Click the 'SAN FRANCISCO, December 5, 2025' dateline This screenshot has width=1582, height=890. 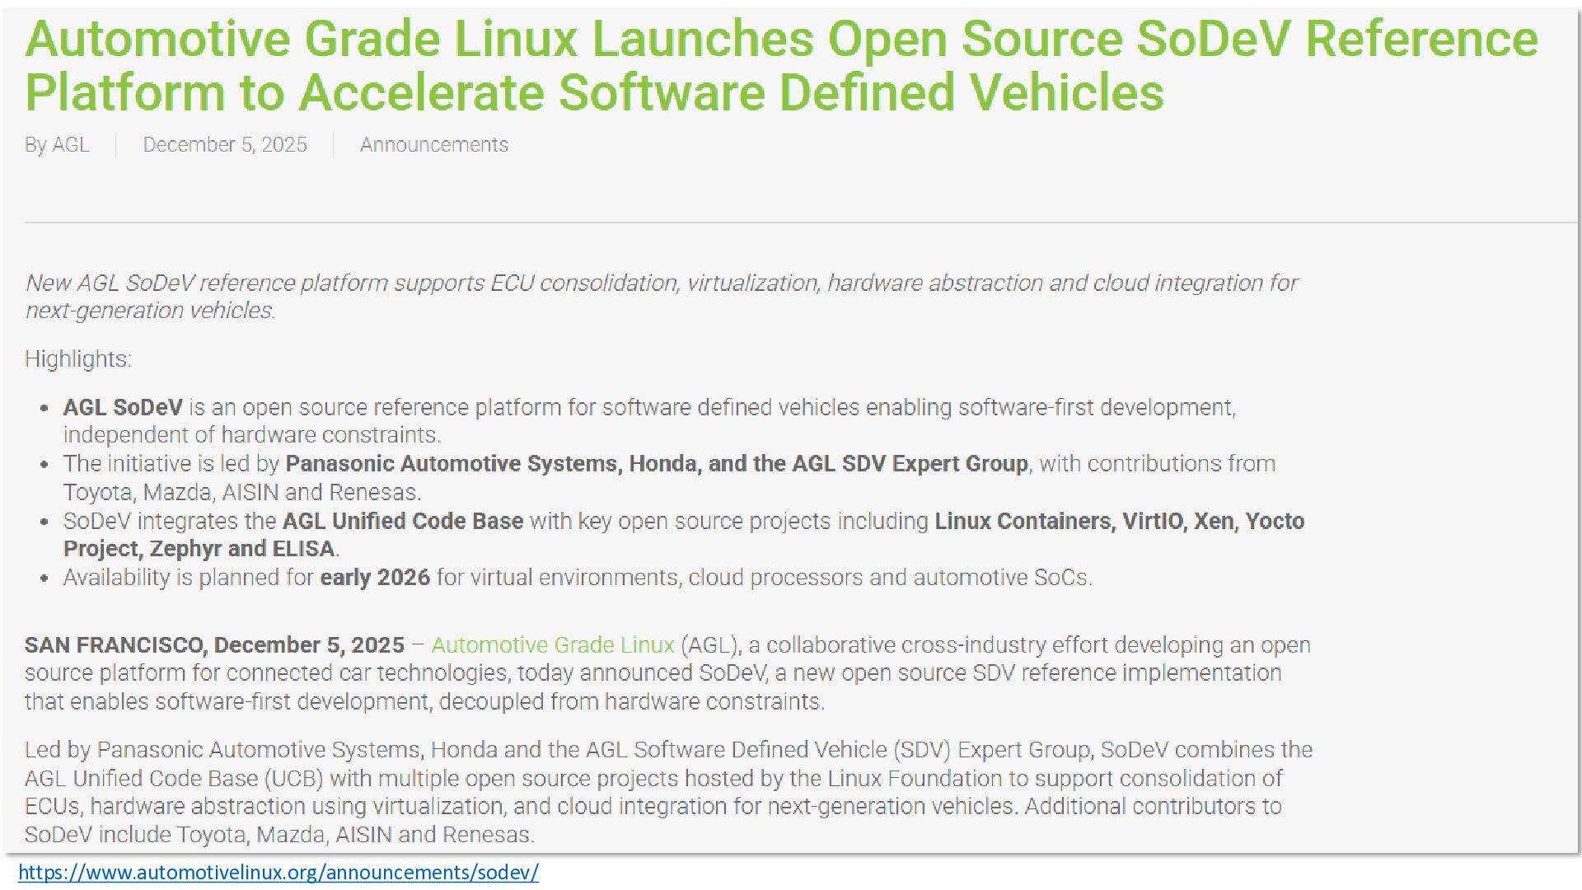tap(214, 645)
